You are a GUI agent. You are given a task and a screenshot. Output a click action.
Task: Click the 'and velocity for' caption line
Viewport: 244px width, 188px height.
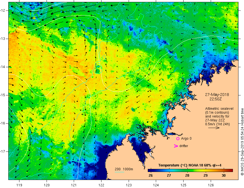[217, 116]
